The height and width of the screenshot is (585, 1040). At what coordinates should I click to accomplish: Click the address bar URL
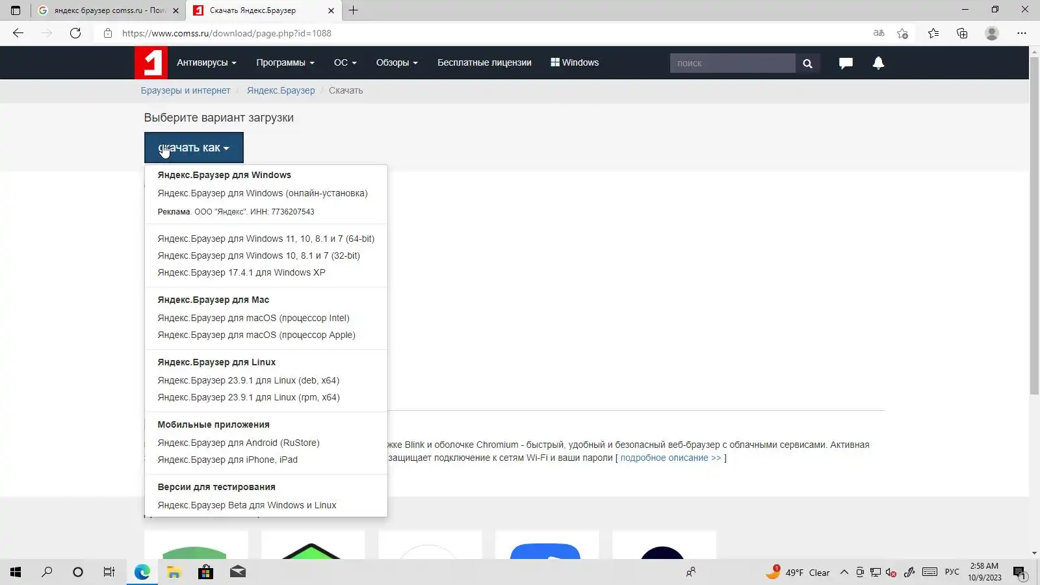(x=227, y=33)
